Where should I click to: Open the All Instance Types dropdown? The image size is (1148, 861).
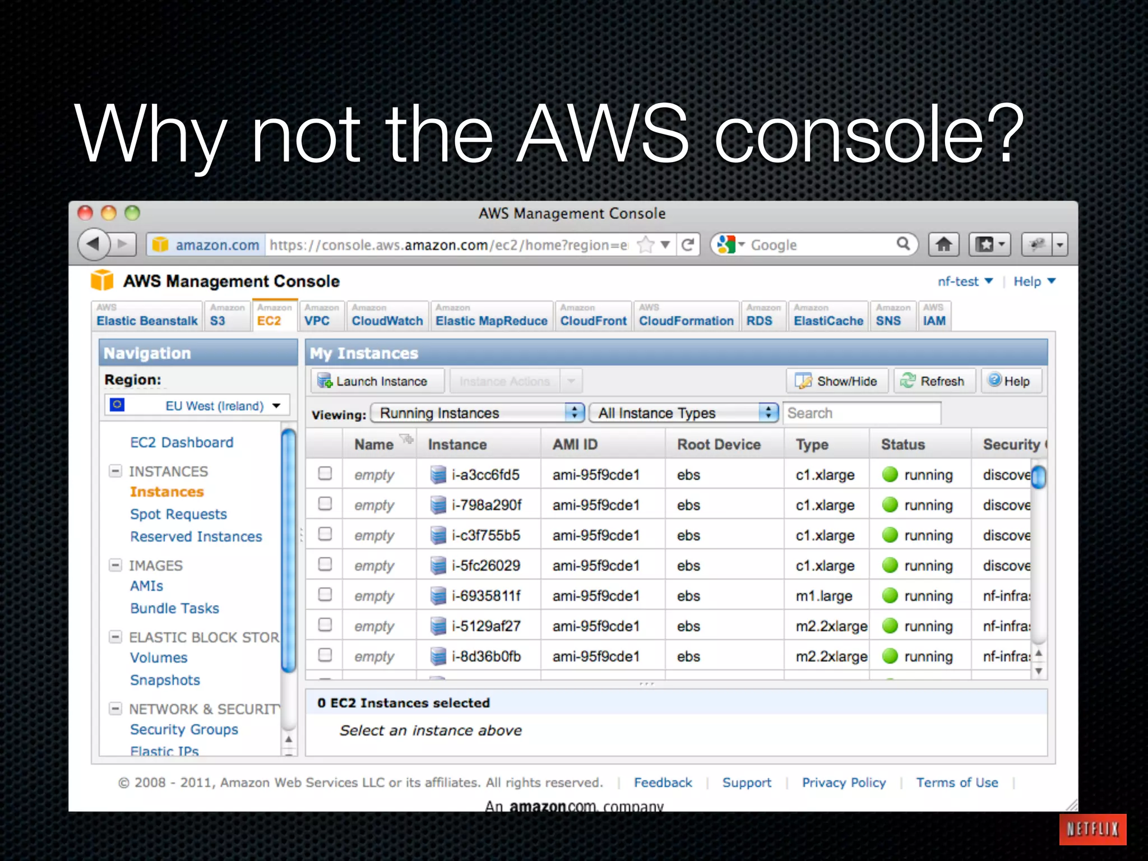tap(684, 413)
